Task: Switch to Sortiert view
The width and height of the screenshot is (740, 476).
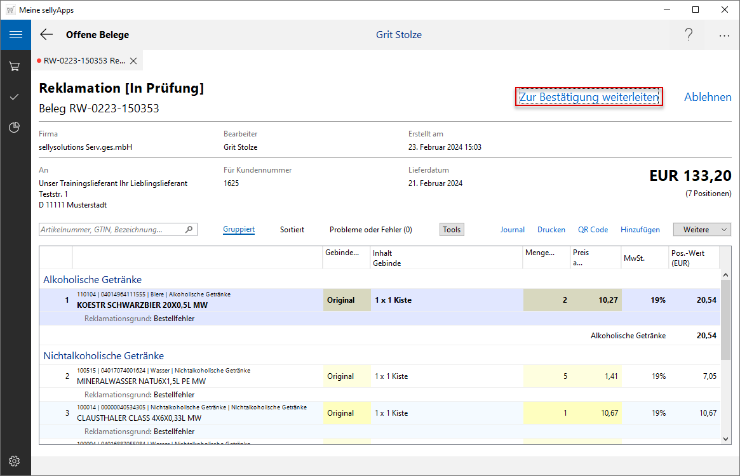Action: point(292,230)
